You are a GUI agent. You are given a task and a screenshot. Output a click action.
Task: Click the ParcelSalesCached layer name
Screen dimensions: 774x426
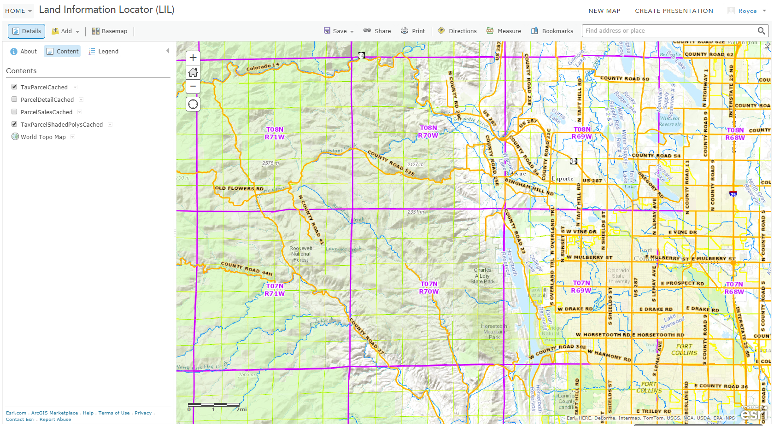(47, 112)
